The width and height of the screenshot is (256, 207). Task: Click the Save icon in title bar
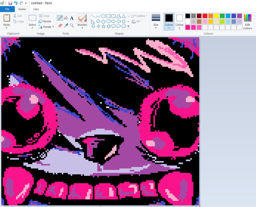(x=10, y=3)
